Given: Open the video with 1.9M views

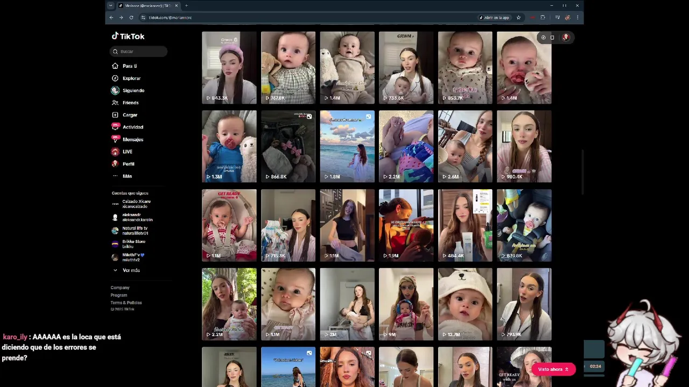Looking at the screenshot, I should tap(406, 225).
